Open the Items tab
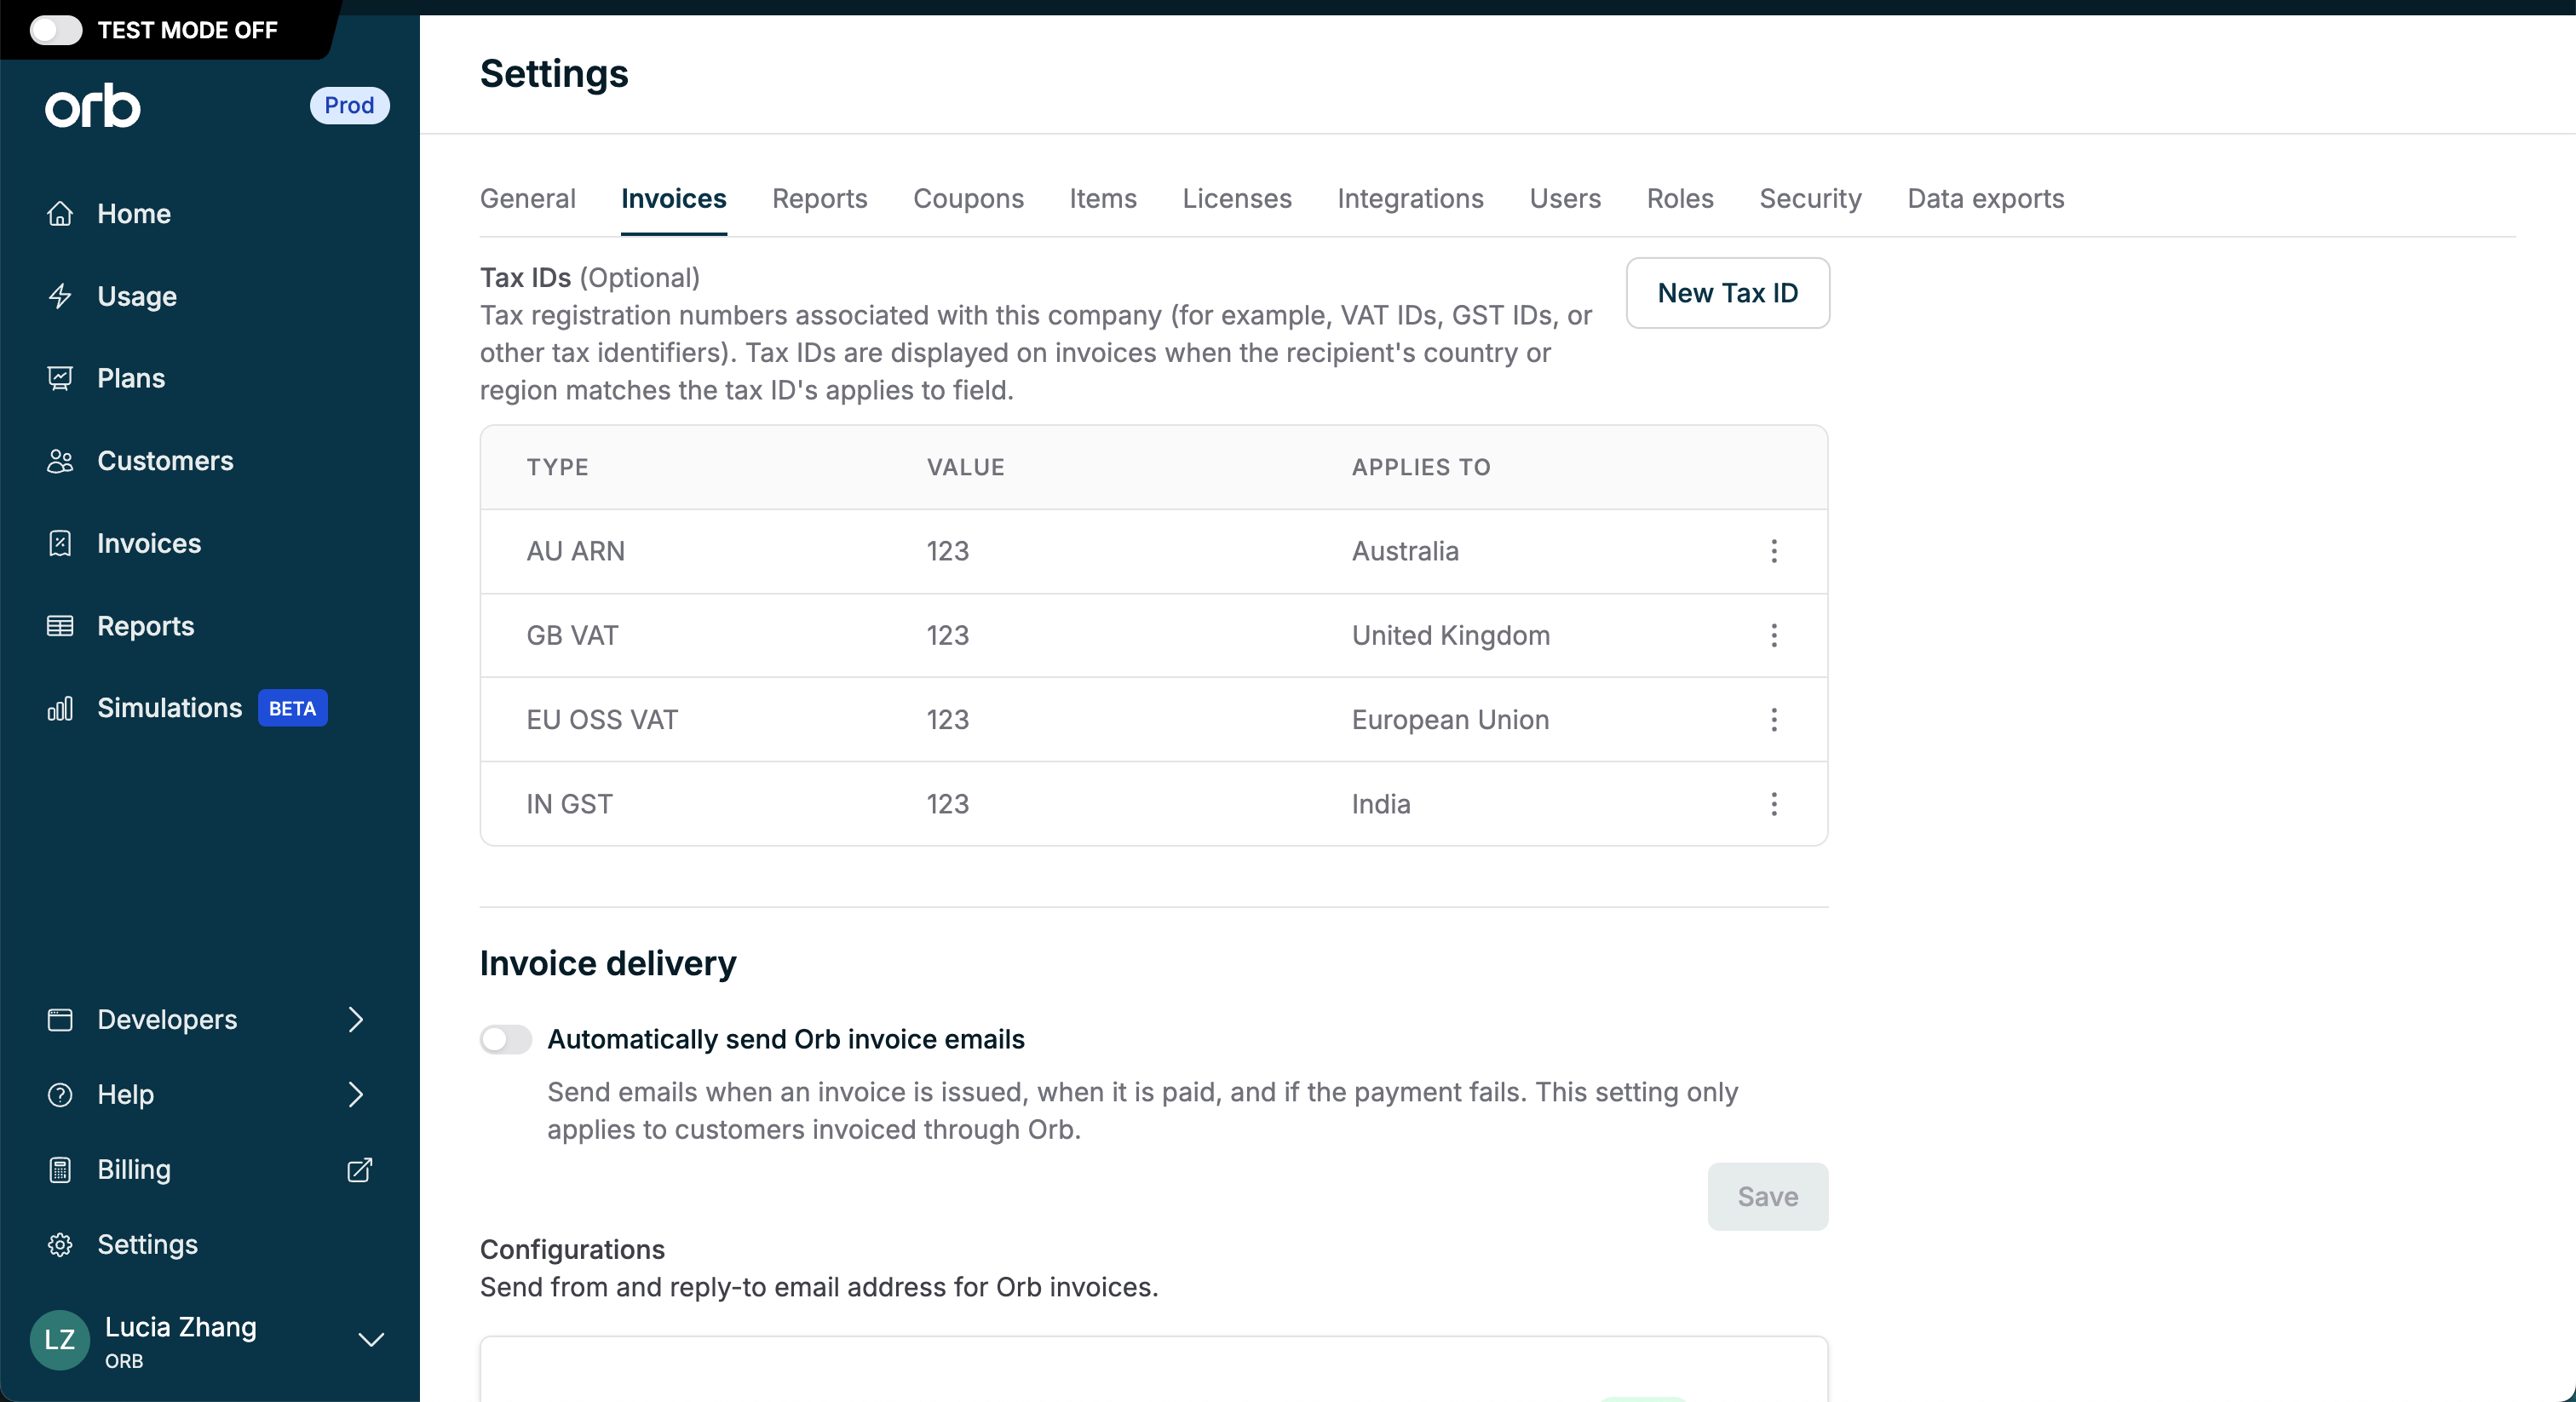 pos(1103,198)
